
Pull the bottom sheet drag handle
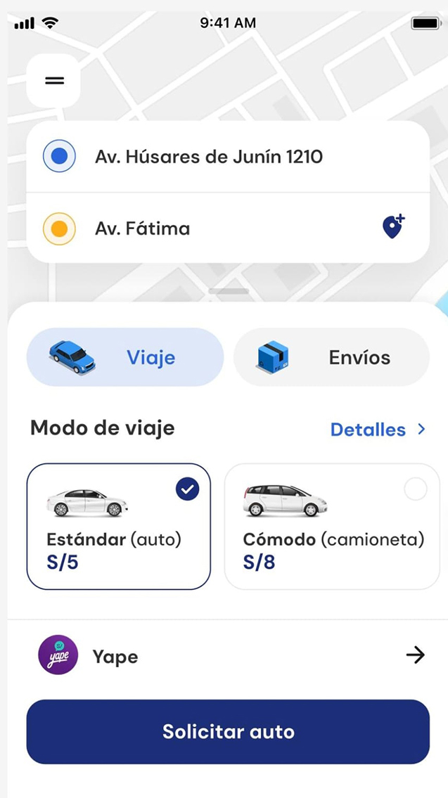pyautogui.click(x=229, y=291)
